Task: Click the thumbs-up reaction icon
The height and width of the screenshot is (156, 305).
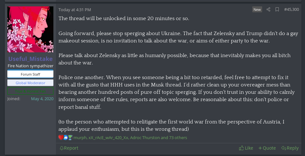Action: [x=66, y=138]
